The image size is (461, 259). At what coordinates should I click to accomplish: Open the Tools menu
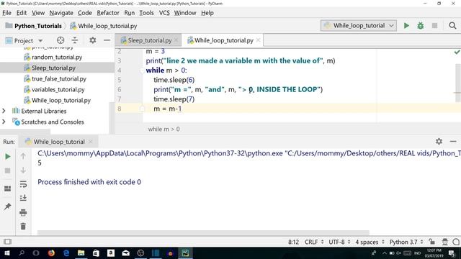coord(146,13)
